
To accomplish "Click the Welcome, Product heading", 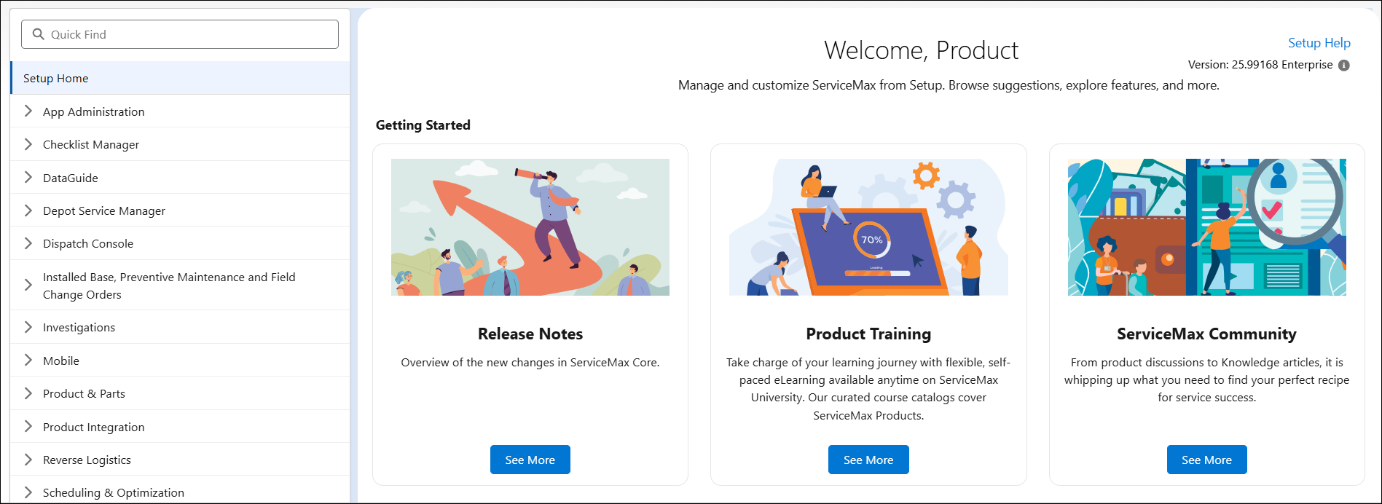I will point(921,50).
